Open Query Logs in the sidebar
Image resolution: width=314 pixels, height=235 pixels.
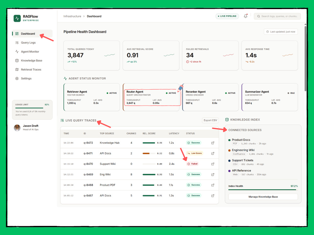point(32,43)
